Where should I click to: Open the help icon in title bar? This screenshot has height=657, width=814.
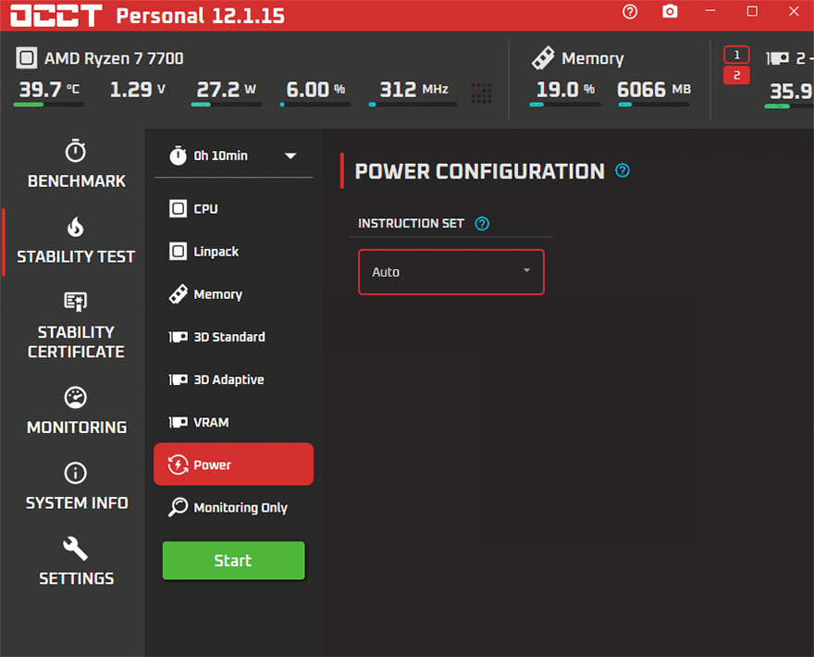(630, 11)
